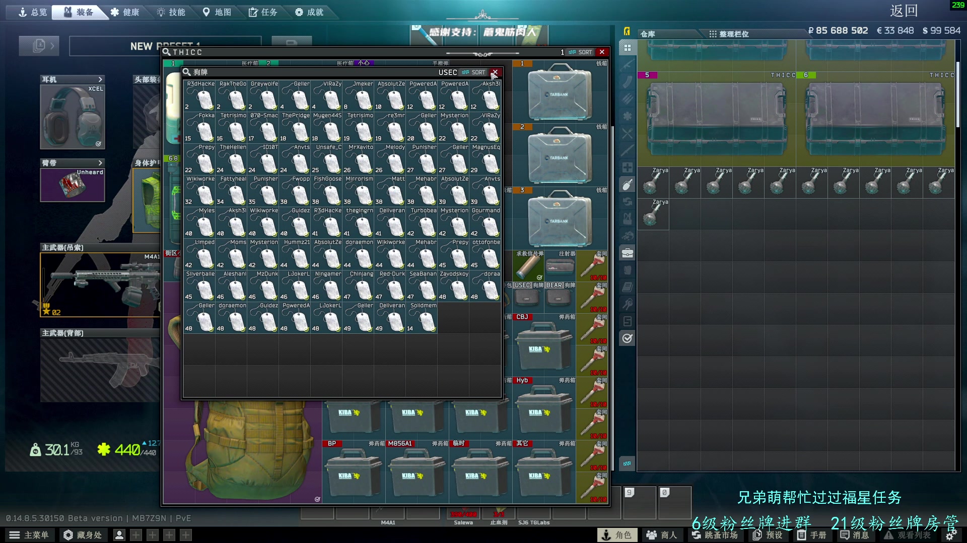This screenshot has height=543, width=967.
Task: Open money case number 3
Action: coord(560,219)
